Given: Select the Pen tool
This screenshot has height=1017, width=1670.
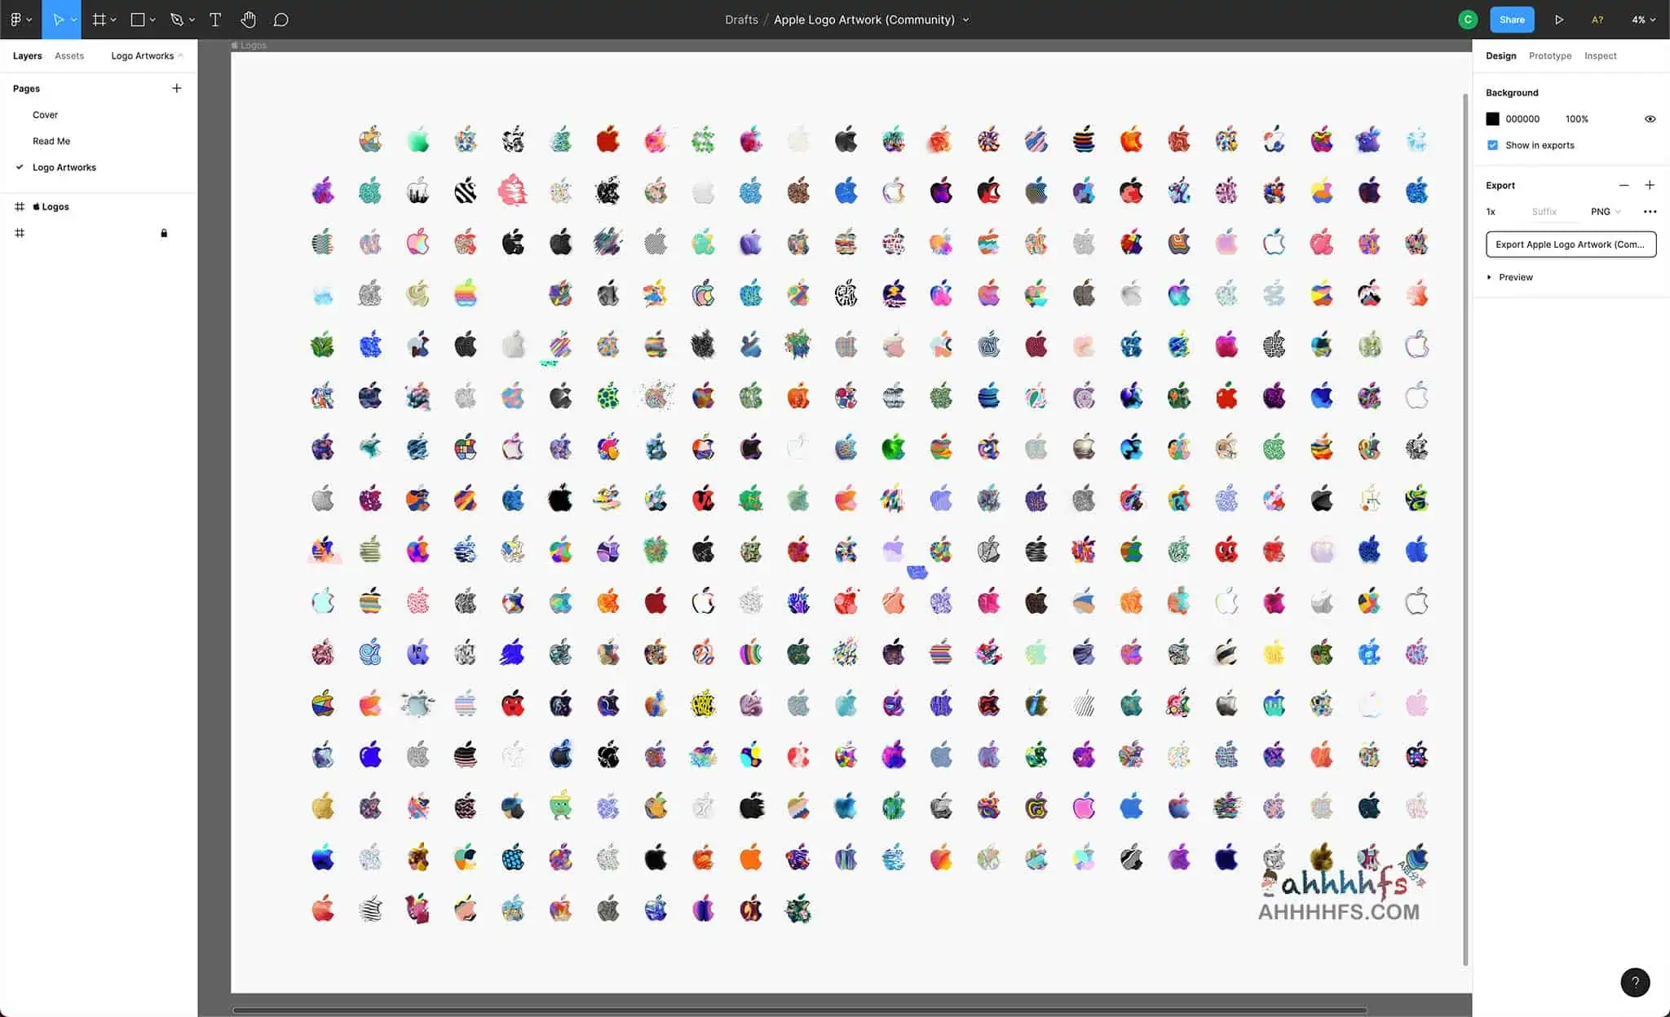Looking at the screenshot, I should (x=177, y=19).
